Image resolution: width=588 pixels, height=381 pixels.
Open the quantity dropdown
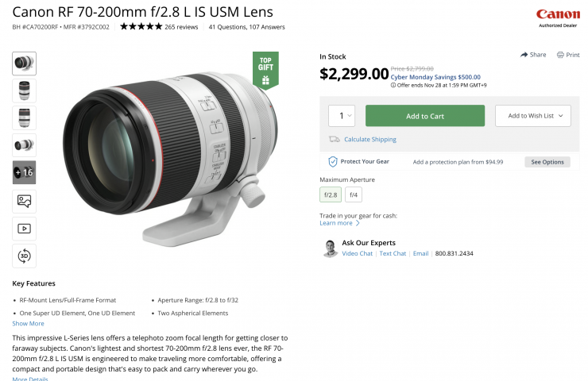342,116
